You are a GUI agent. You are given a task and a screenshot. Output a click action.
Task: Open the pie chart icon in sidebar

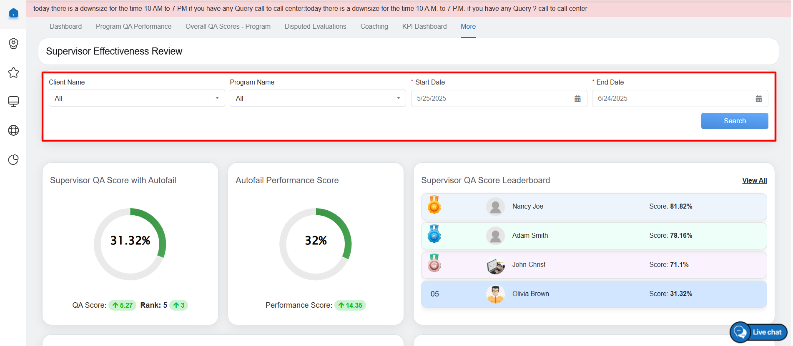pyautogui.click(x=13, y=159)
